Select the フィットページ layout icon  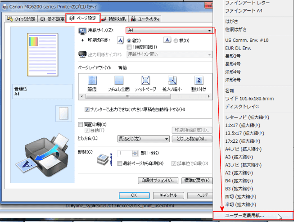[145, 81]
